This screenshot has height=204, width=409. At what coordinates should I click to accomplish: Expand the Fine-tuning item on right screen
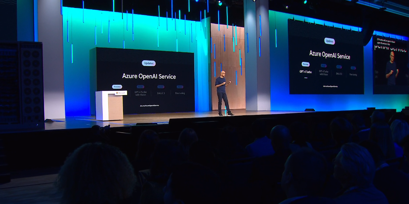tap(353, 75)
